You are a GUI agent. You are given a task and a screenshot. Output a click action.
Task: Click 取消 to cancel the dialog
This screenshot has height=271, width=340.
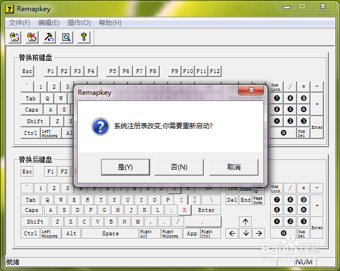[234, 167]
